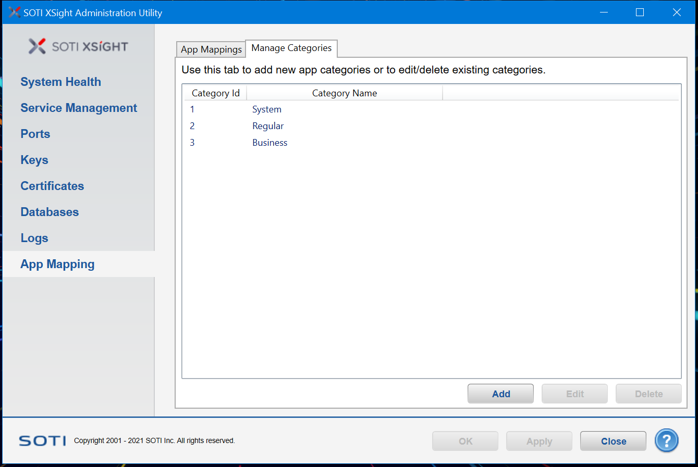This screenshot has width=698, height=467.
Task: Sort by the Category Id column header
Action: pos(215,93)
